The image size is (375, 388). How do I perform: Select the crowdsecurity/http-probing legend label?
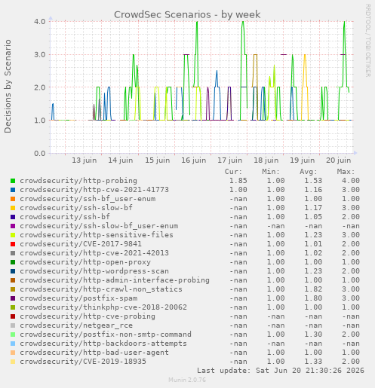click(78, 181)
